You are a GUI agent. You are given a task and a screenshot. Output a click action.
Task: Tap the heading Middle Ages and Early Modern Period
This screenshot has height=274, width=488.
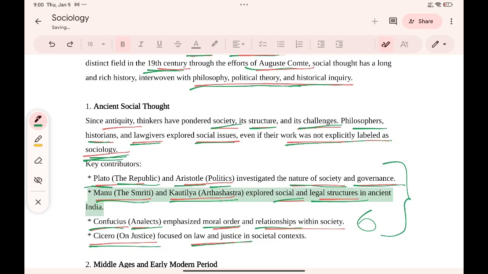point(155,264)
